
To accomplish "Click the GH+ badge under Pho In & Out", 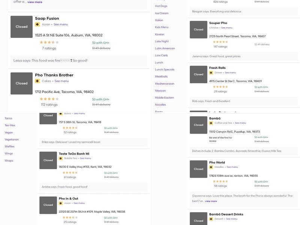I will 61,203.
